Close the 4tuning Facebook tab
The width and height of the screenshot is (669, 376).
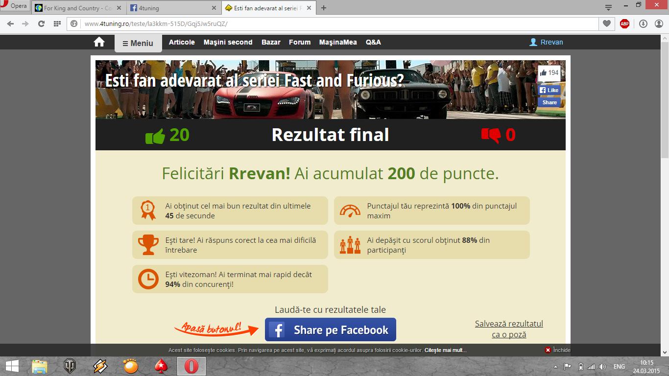click(214, 8)
